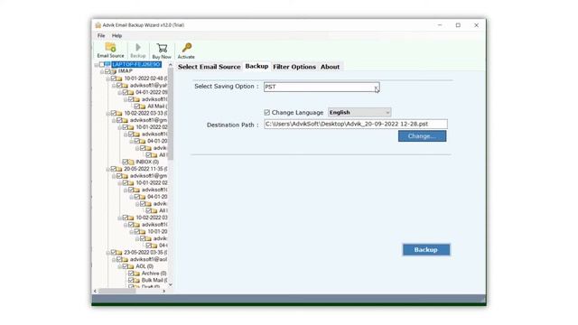
Task: Click folder icon of Bulk Mail row
Action: pos(136,281)
